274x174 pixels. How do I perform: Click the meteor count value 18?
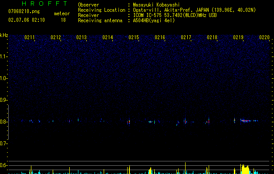[63, 20]
